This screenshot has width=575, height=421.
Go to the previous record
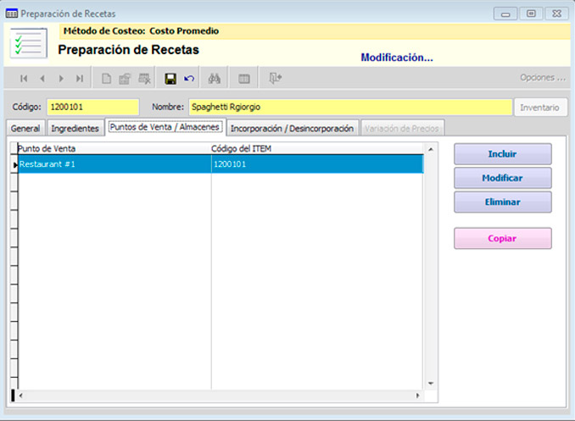point(42,79)
